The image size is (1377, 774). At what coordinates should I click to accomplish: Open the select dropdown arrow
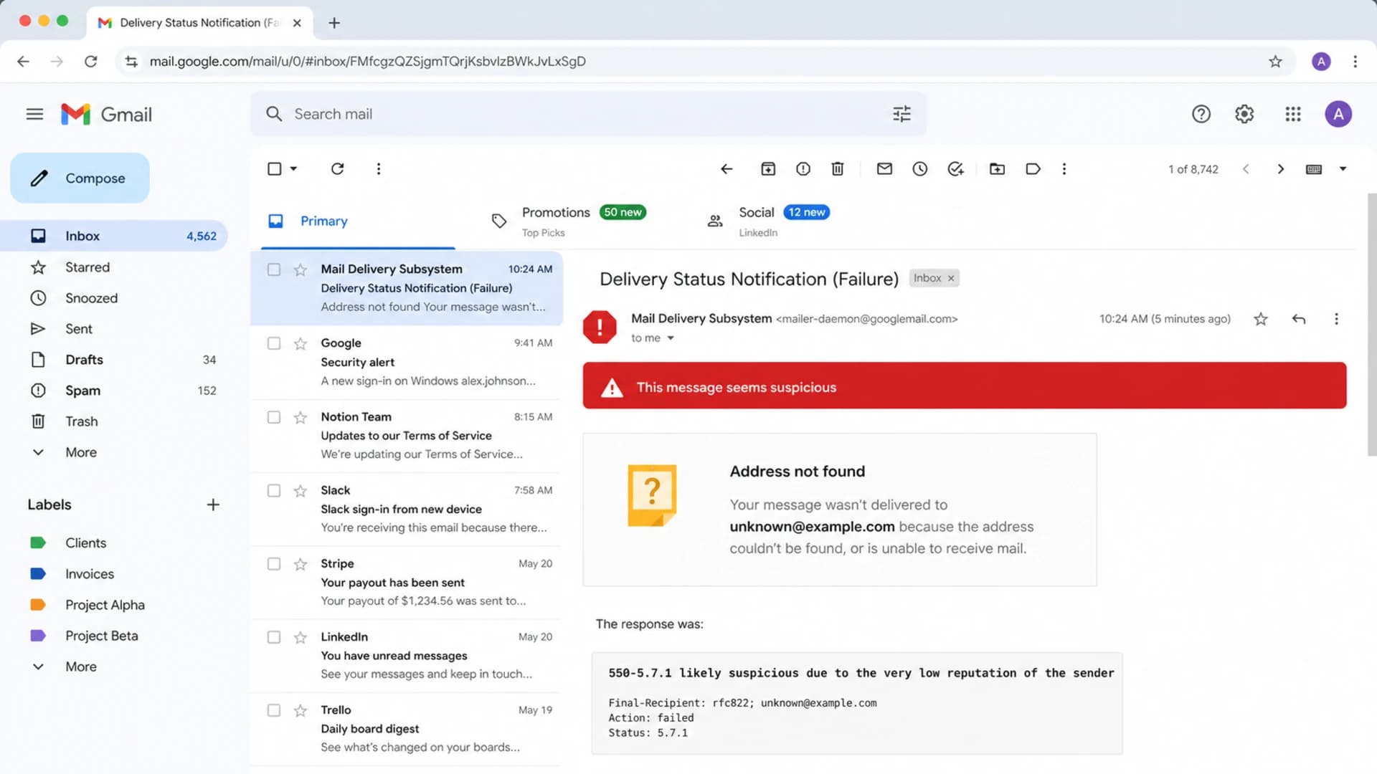click(x=293, y=169)
